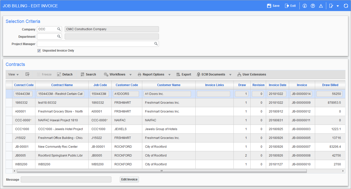This screenshot has height=189, width=351.
Task: Open Company lookup magnifier icon
Action: coord(59,29)
